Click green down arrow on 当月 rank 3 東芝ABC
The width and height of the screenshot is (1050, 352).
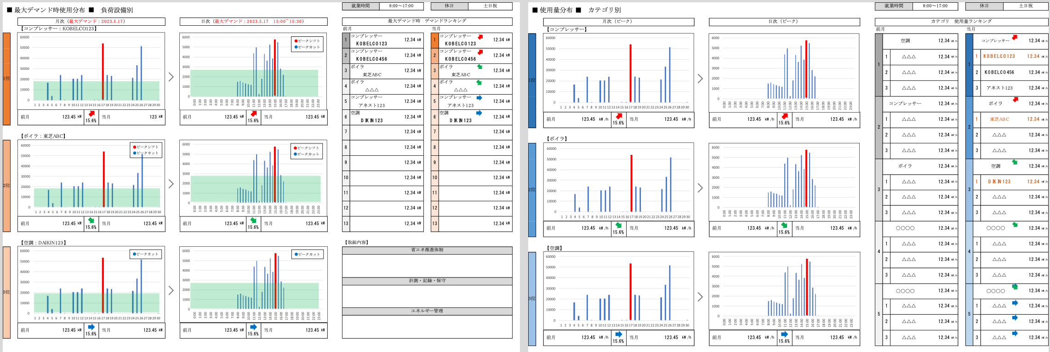click(x=479, y=67)
